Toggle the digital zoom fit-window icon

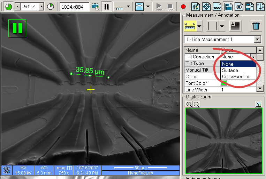pyautogui.click(x=258, y=104)
